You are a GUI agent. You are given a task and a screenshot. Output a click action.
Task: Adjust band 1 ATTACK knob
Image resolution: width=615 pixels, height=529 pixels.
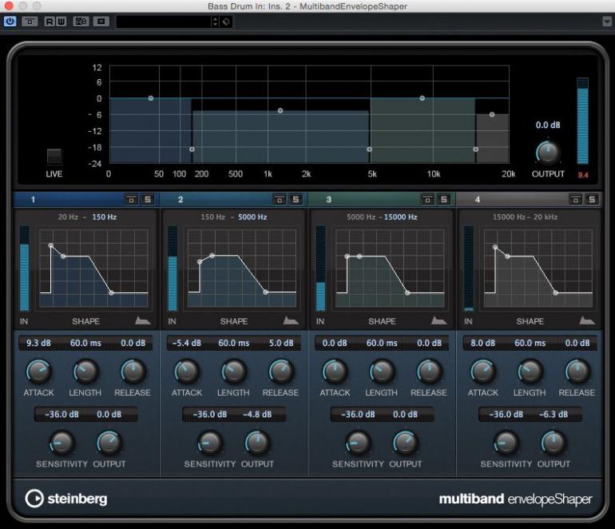38,372
